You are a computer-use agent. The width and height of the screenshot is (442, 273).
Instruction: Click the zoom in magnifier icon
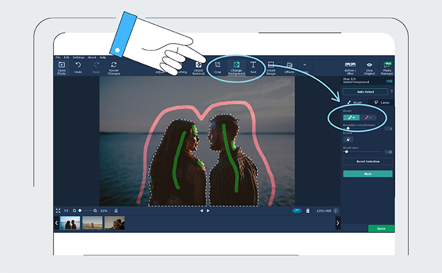95,211
